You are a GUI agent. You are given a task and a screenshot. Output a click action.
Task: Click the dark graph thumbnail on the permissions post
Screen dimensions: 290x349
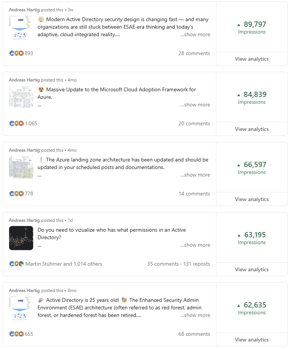tap(21, 238)
